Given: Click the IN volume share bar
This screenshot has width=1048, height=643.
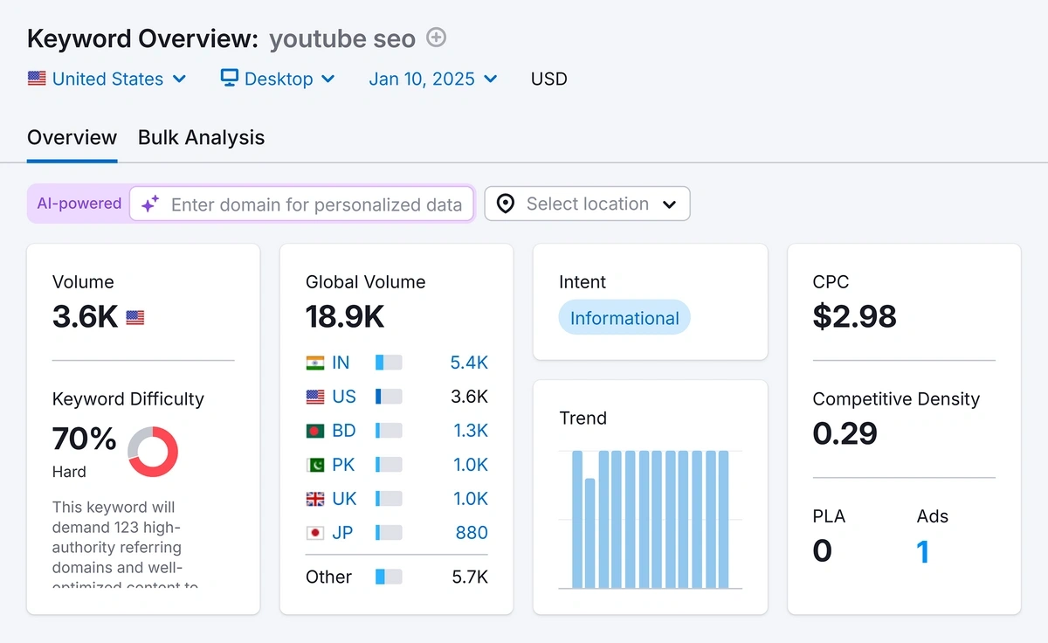Looking at the screenshot, I should (389, 363).
